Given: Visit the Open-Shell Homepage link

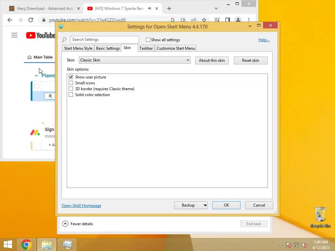Looking at the screenshot, I should [x=81, y=206].
